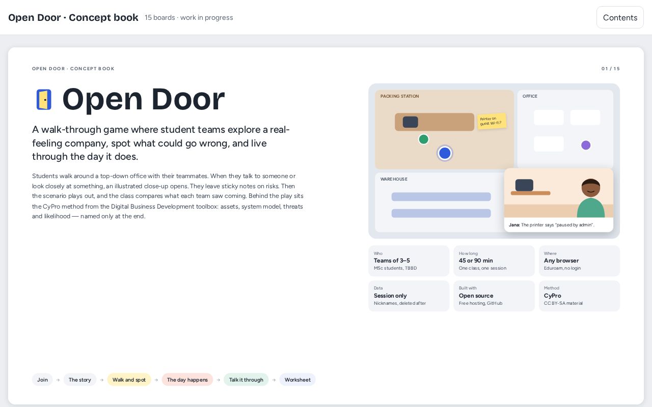Open the Walk and spot step
Screen dimensions: 652x407
pos(129,380)
